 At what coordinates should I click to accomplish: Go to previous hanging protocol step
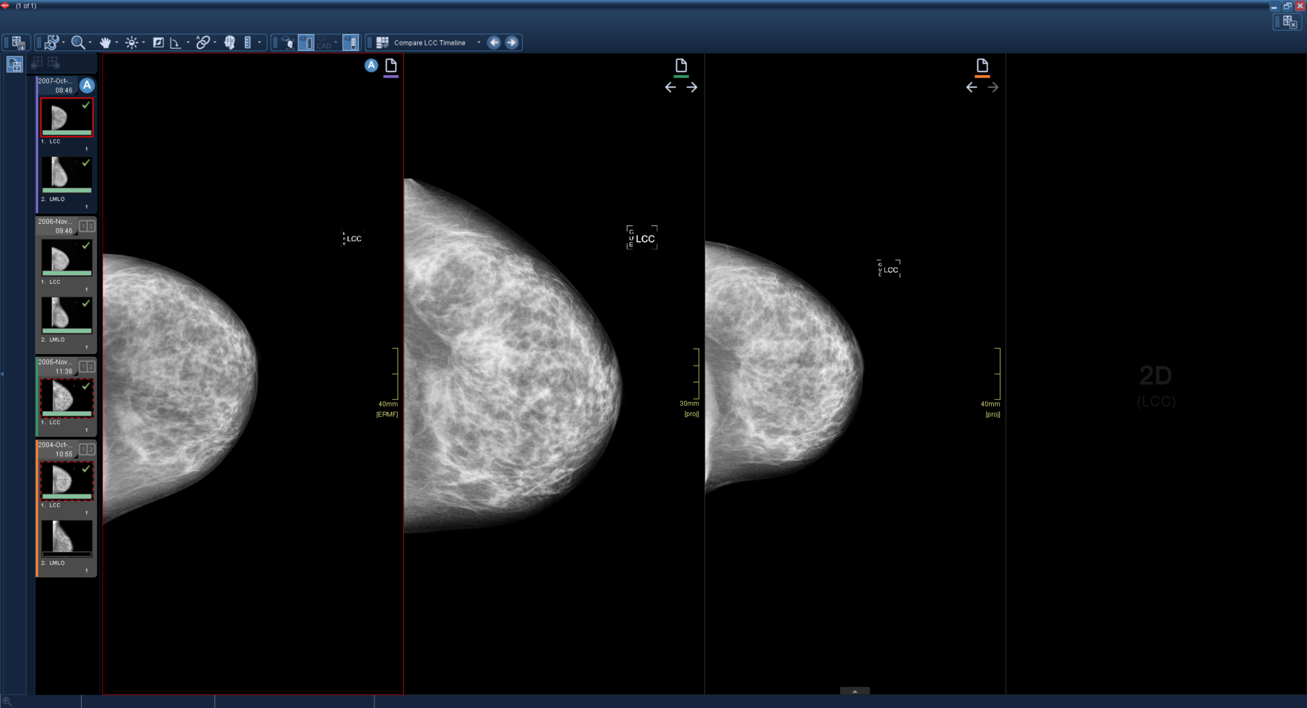[x=494, y=43]
